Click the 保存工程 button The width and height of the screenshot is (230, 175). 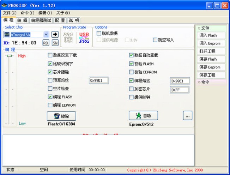(x=211, y=75)
